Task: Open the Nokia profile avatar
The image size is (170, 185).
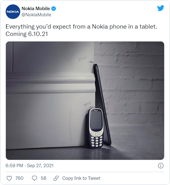Action: (13, 12)
